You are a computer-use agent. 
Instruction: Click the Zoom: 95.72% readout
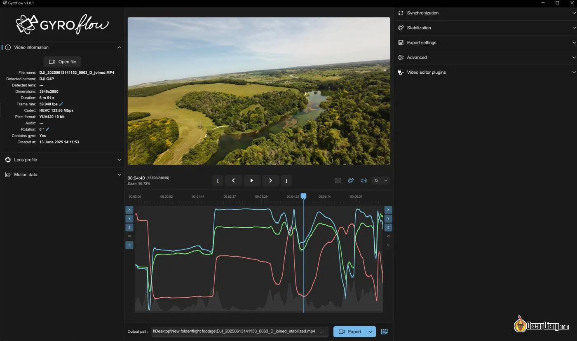(x=139, y=184)
